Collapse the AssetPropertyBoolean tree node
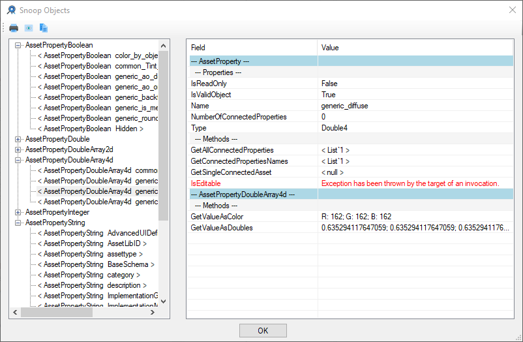The height and width of the screenshot is (342, 523). [18, 45]
